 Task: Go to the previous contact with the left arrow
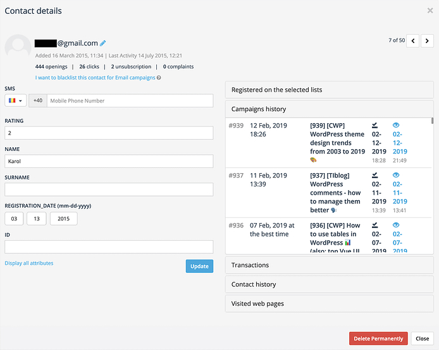(x=412, y=41)
